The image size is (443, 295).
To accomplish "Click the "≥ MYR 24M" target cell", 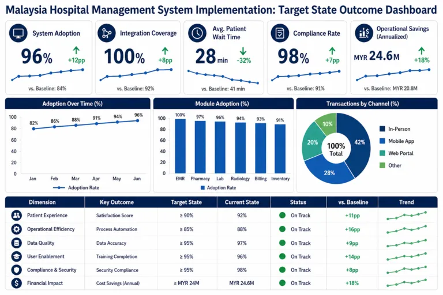I will click(186, 283).
